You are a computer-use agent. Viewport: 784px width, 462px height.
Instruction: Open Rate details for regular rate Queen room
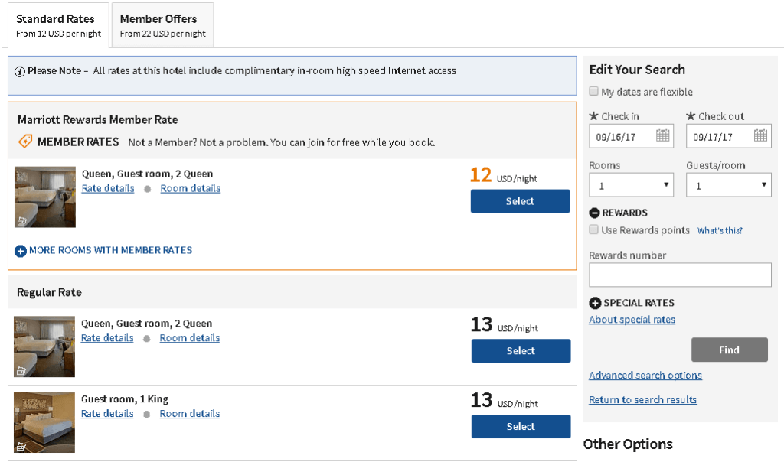click(107, 338)
